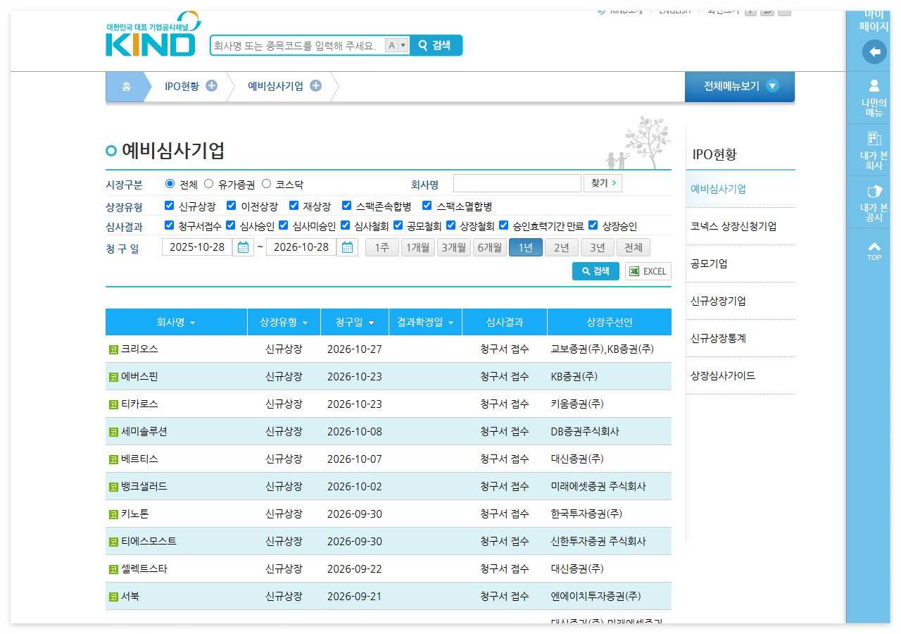Toggle the 이전상장 checkbox

click(x=231, y=206)
